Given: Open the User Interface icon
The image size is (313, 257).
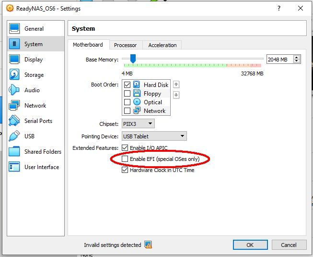Looking at the screenshot, I should (14, 167).
